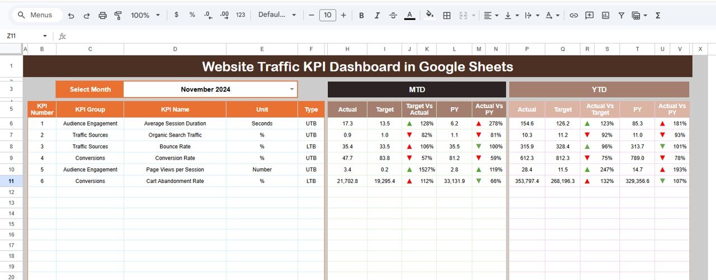716x280 pixels.
Task: Open the 100% zoom dropdown
Action: 145,16
